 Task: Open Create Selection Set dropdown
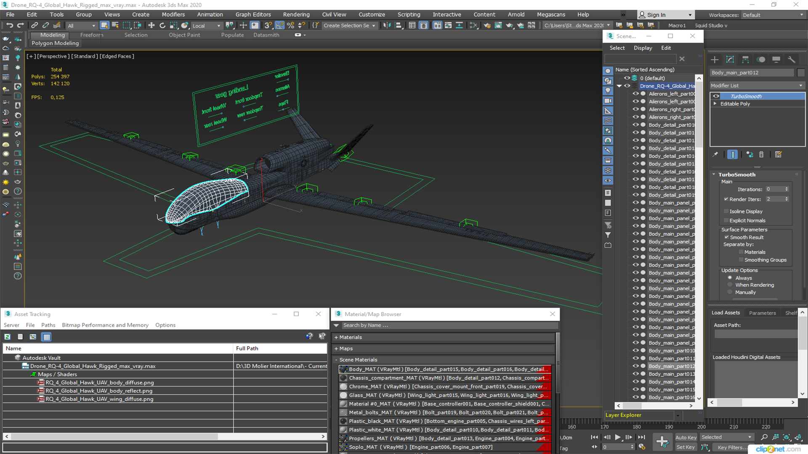(349, 26)
